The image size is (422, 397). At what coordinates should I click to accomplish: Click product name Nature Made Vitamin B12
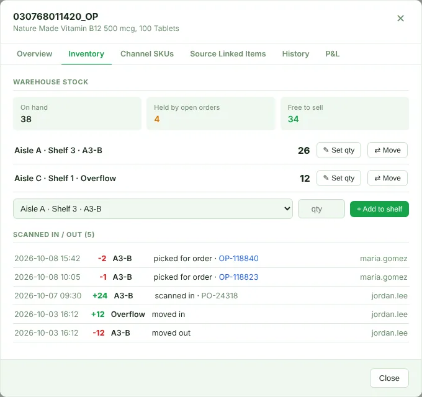(x=96, y=29)
